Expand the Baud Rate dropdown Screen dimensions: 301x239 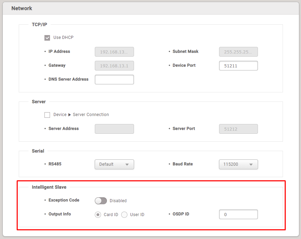click(238, 164)
